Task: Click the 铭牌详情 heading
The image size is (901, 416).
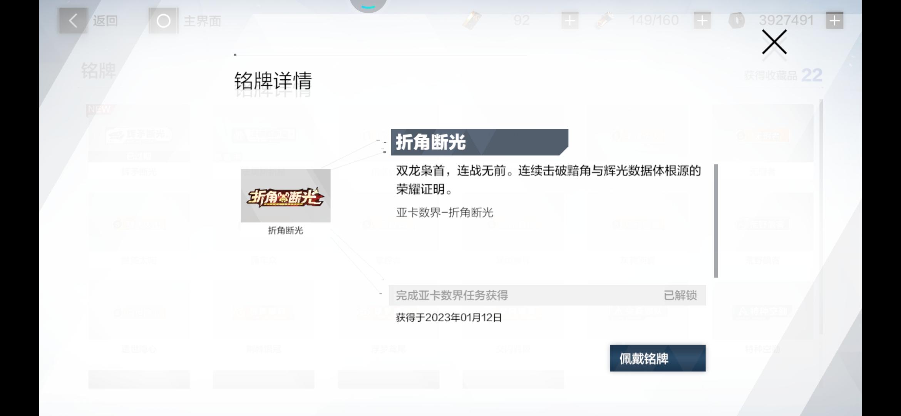Action: click(x=273, y=81)
